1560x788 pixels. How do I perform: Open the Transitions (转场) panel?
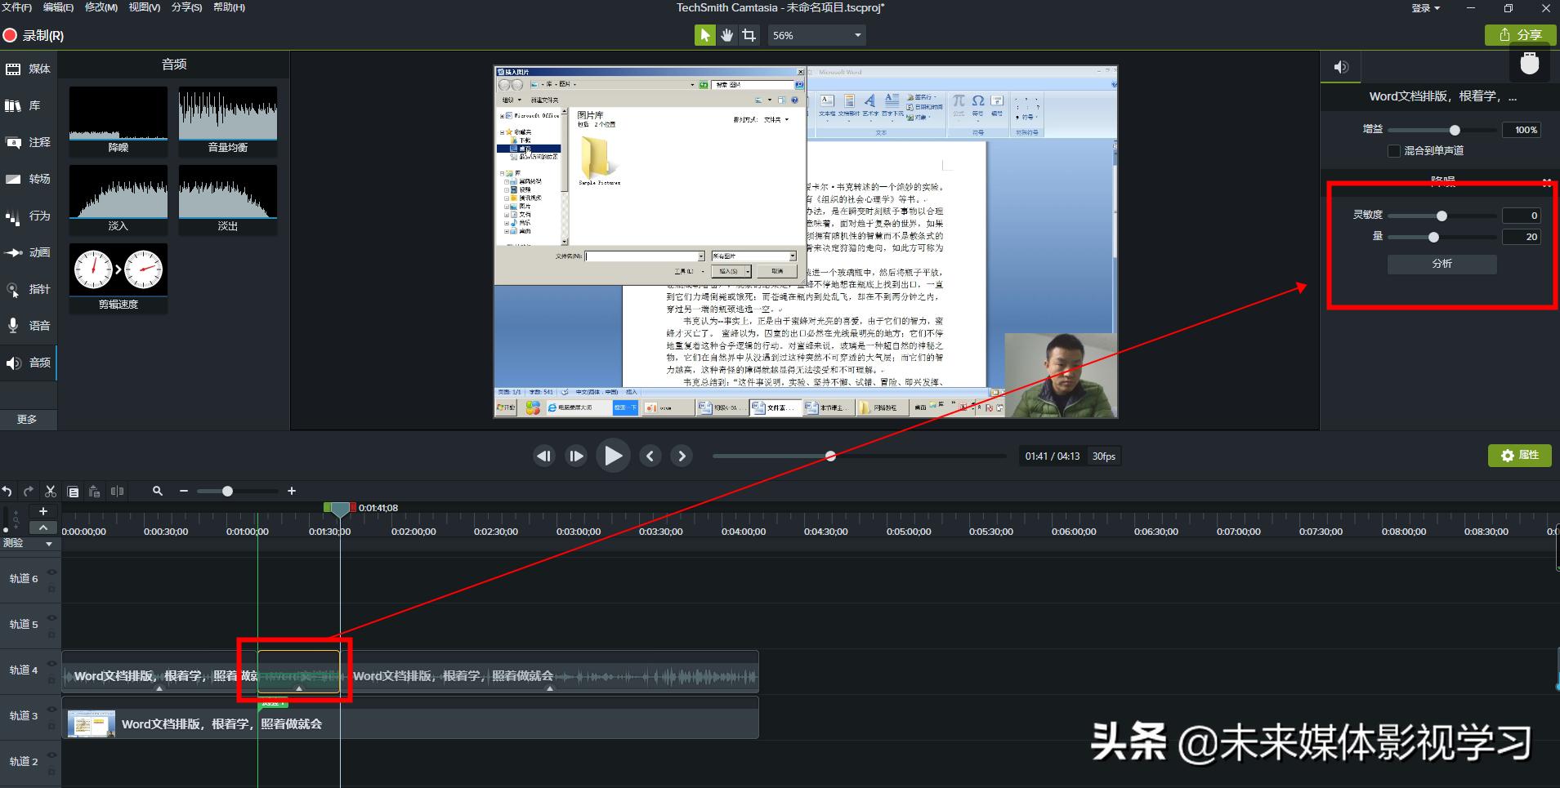[x=29, y=179]
